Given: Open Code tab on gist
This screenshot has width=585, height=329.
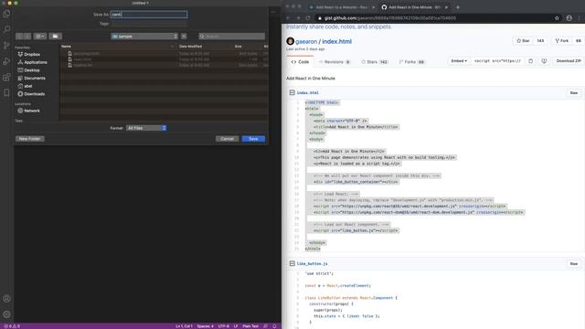Looking at the screenshot, I should (x=300, y=62).
